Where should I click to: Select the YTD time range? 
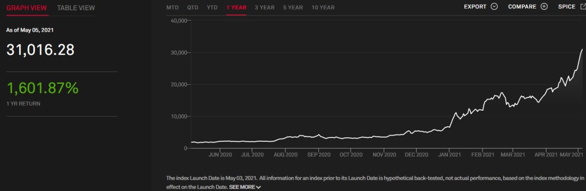click(212, 7)
